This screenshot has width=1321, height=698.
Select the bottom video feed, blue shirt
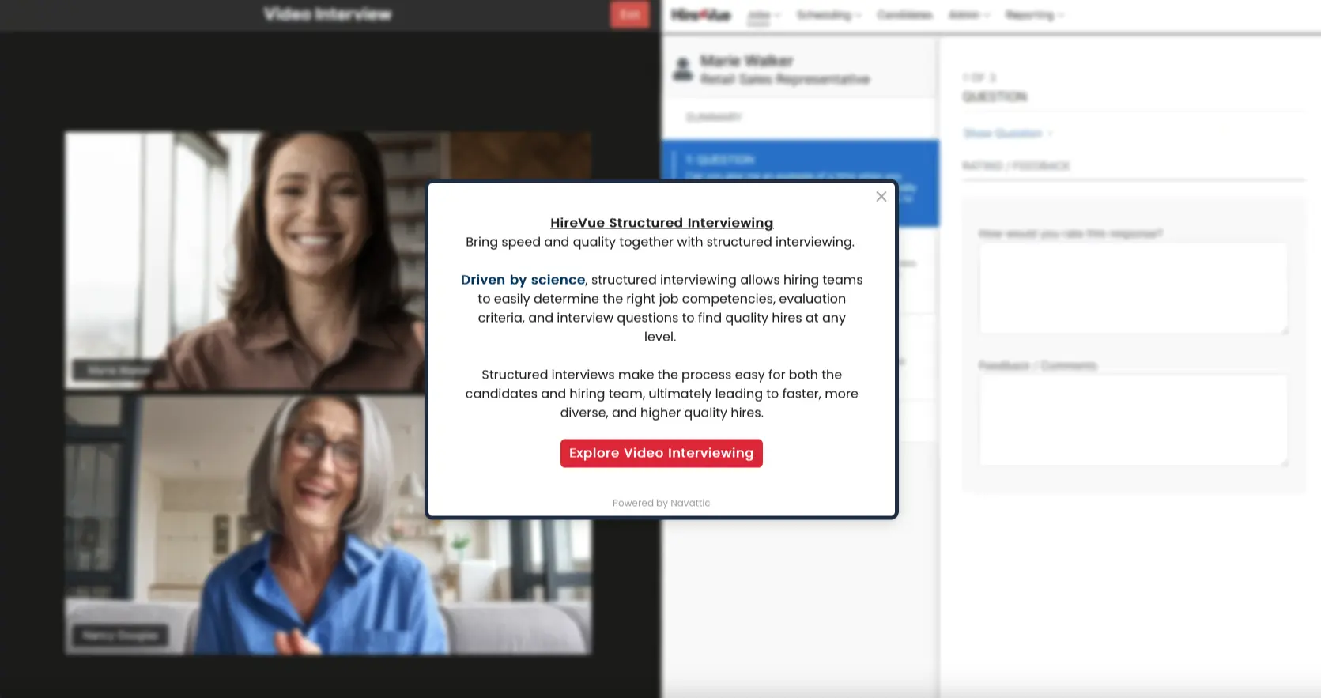pos(245,526)
